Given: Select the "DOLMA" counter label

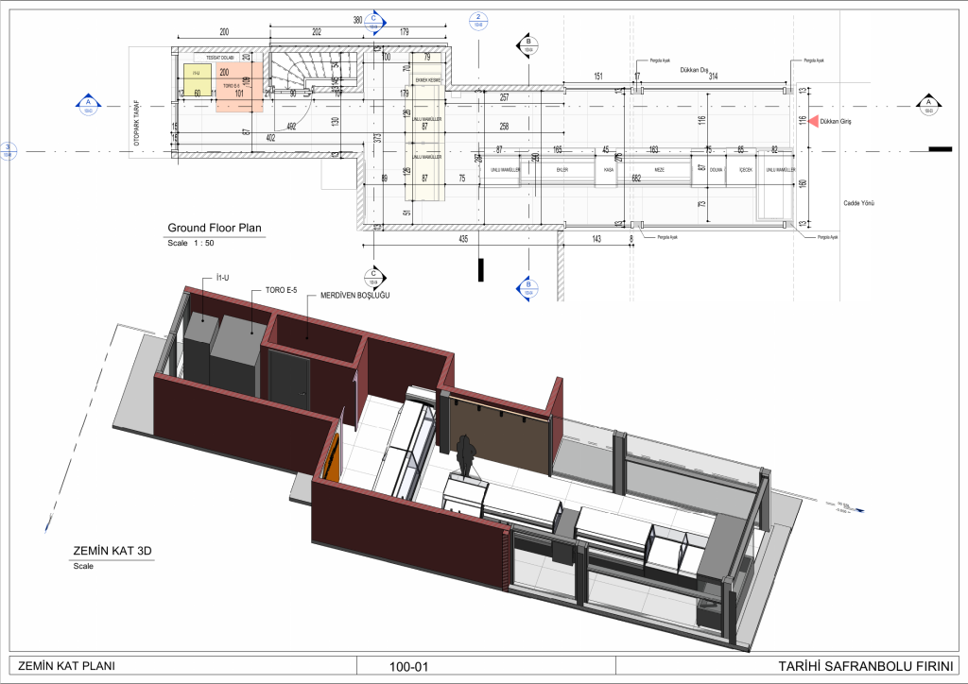Looking at the screenshot, I should click(717, 170).
